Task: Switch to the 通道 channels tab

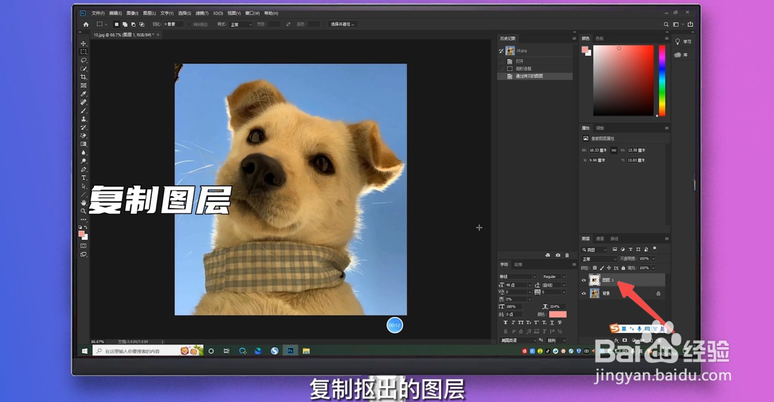Action: [600, 238]
